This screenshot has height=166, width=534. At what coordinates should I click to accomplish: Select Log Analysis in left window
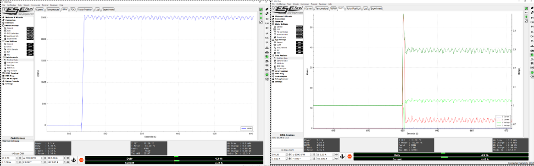[12, 71]
